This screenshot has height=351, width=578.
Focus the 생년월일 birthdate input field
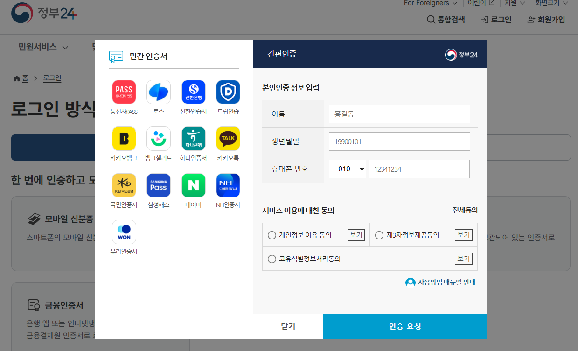coord(399,141)
